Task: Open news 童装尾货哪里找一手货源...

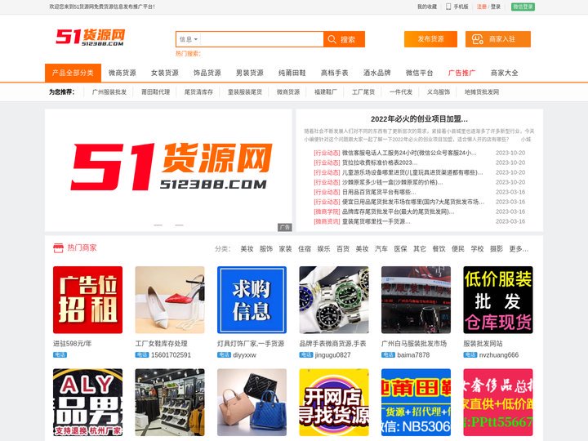Action: (x=376, y=221)
